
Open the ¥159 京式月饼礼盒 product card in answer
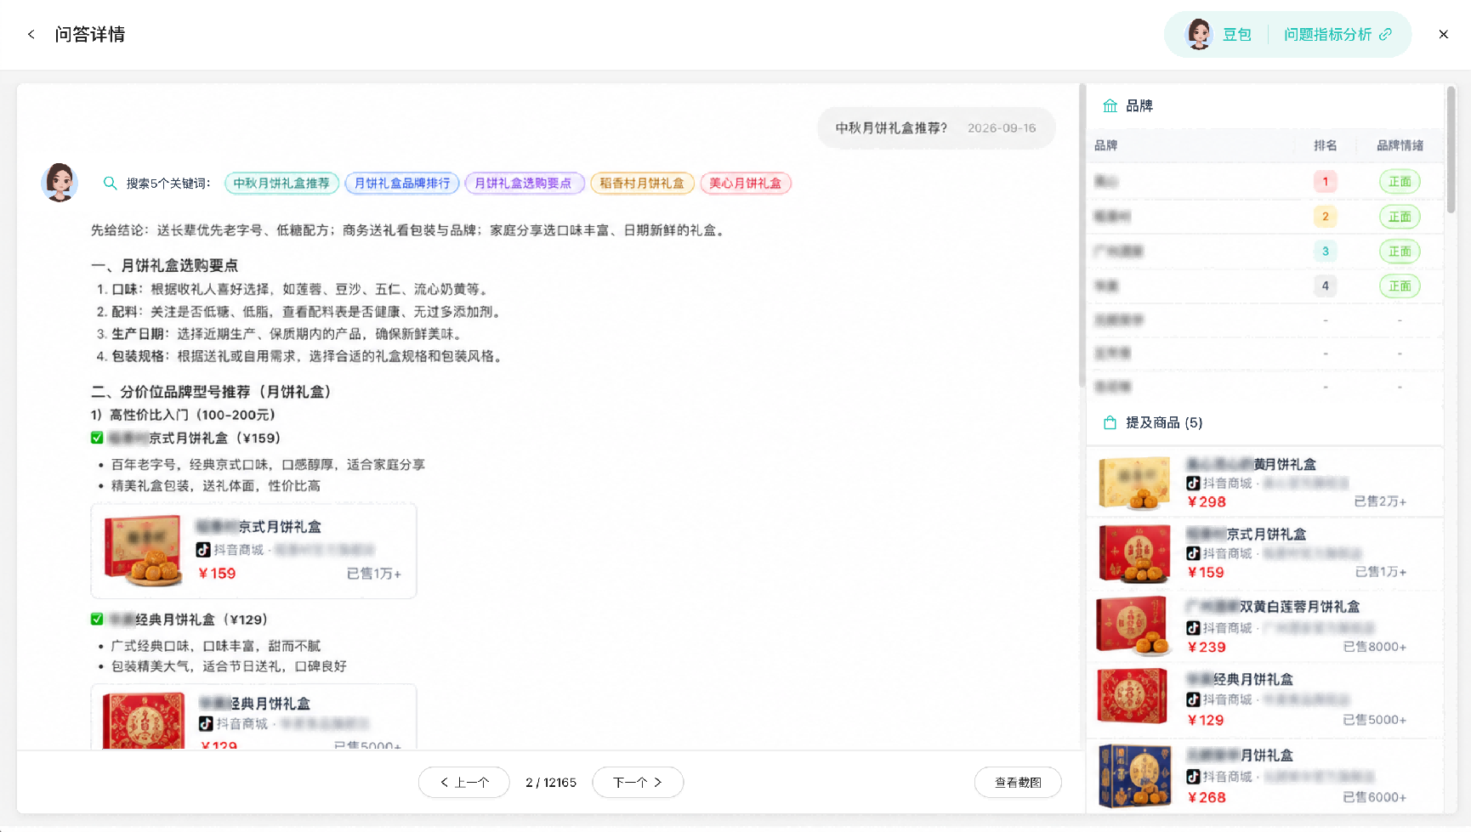[x=253, y=551]
